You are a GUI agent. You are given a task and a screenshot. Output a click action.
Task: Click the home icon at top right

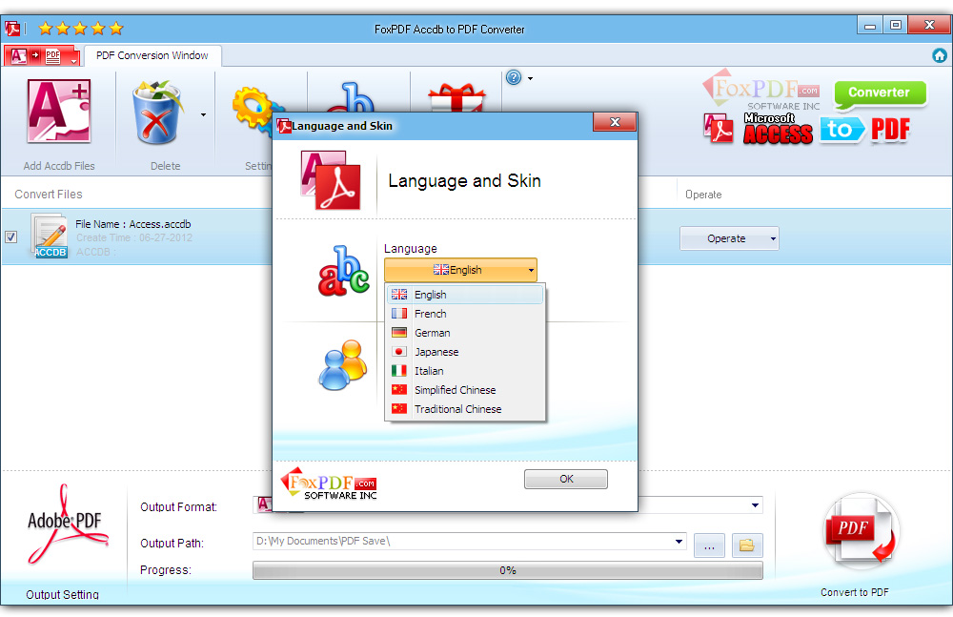click(940, 55)
